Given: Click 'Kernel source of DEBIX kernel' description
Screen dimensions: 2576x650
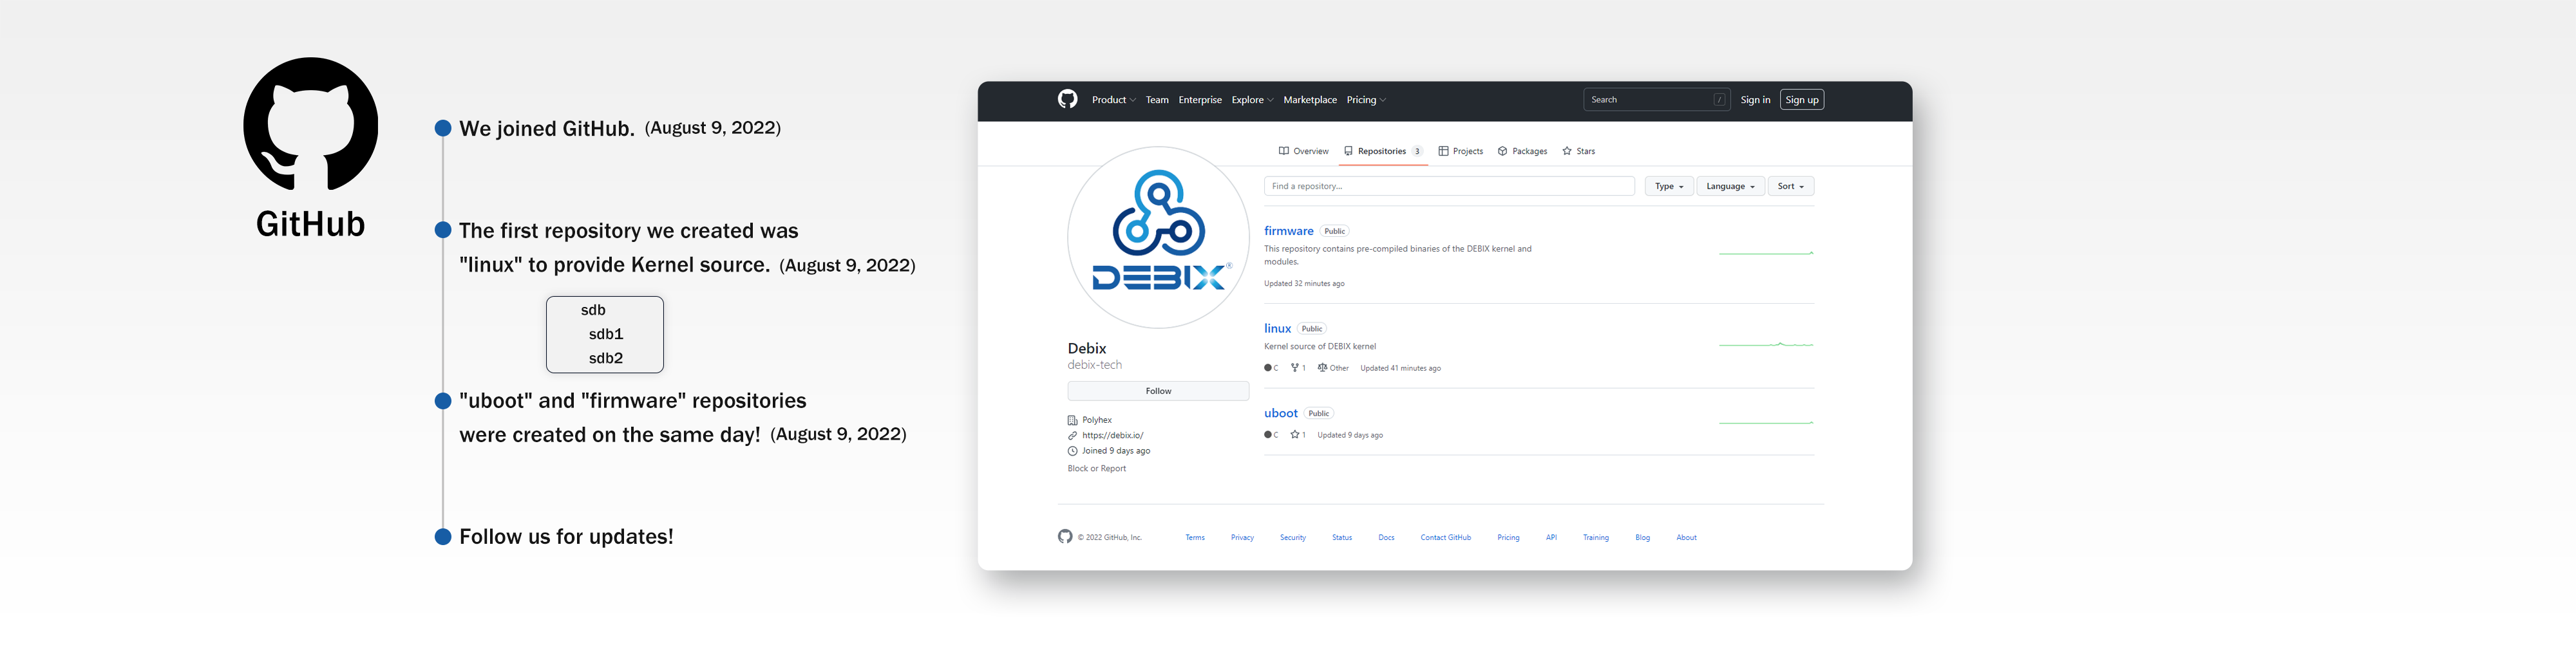Looking at the screenshot, I should (x=1320, y=346).
